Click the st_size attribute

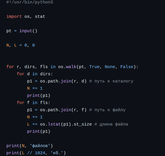point(83,124)
